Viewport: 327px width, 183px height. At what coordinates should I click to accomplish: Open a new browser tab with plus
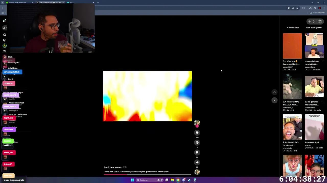pyautogui.click(x=98, y=3)
